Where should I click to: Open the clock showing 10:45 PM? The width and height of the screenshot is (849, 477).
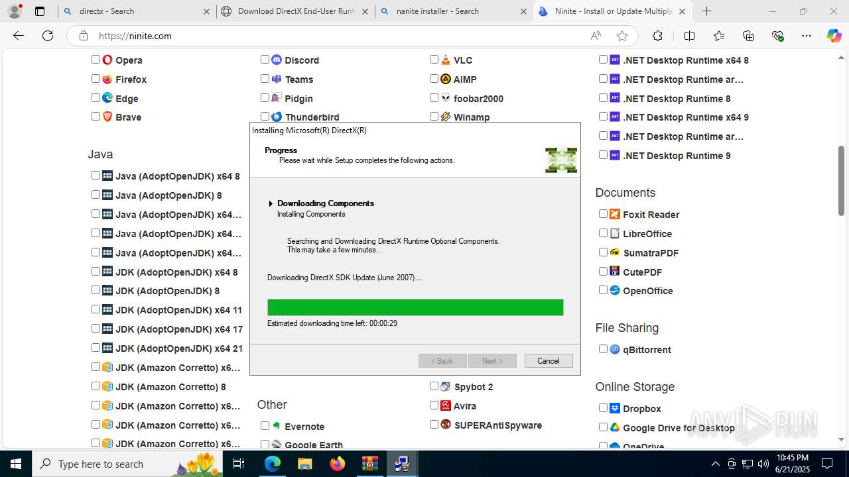pos(792,464)
